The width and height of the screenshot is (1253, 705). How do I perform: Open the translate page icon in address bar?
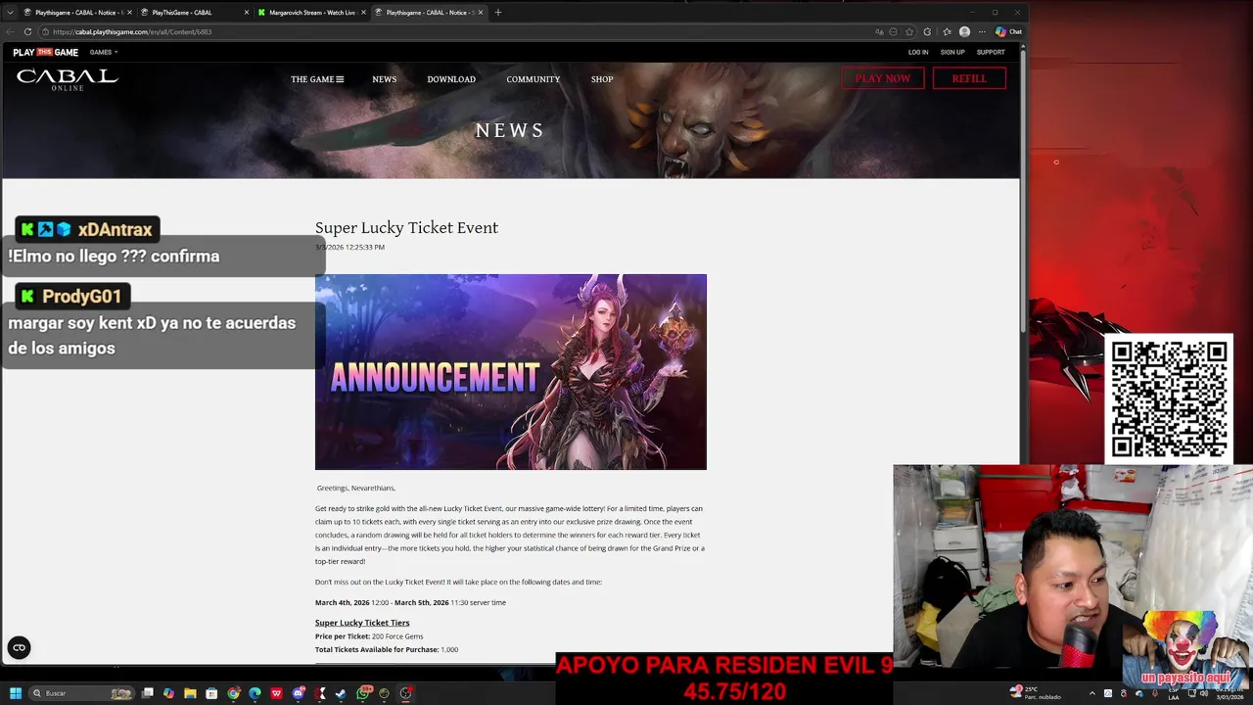tap(879, 31)
